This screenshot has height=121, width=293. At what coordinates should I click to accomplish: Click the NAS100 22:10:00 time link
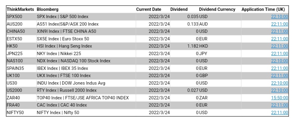click(x=279, y=61)
